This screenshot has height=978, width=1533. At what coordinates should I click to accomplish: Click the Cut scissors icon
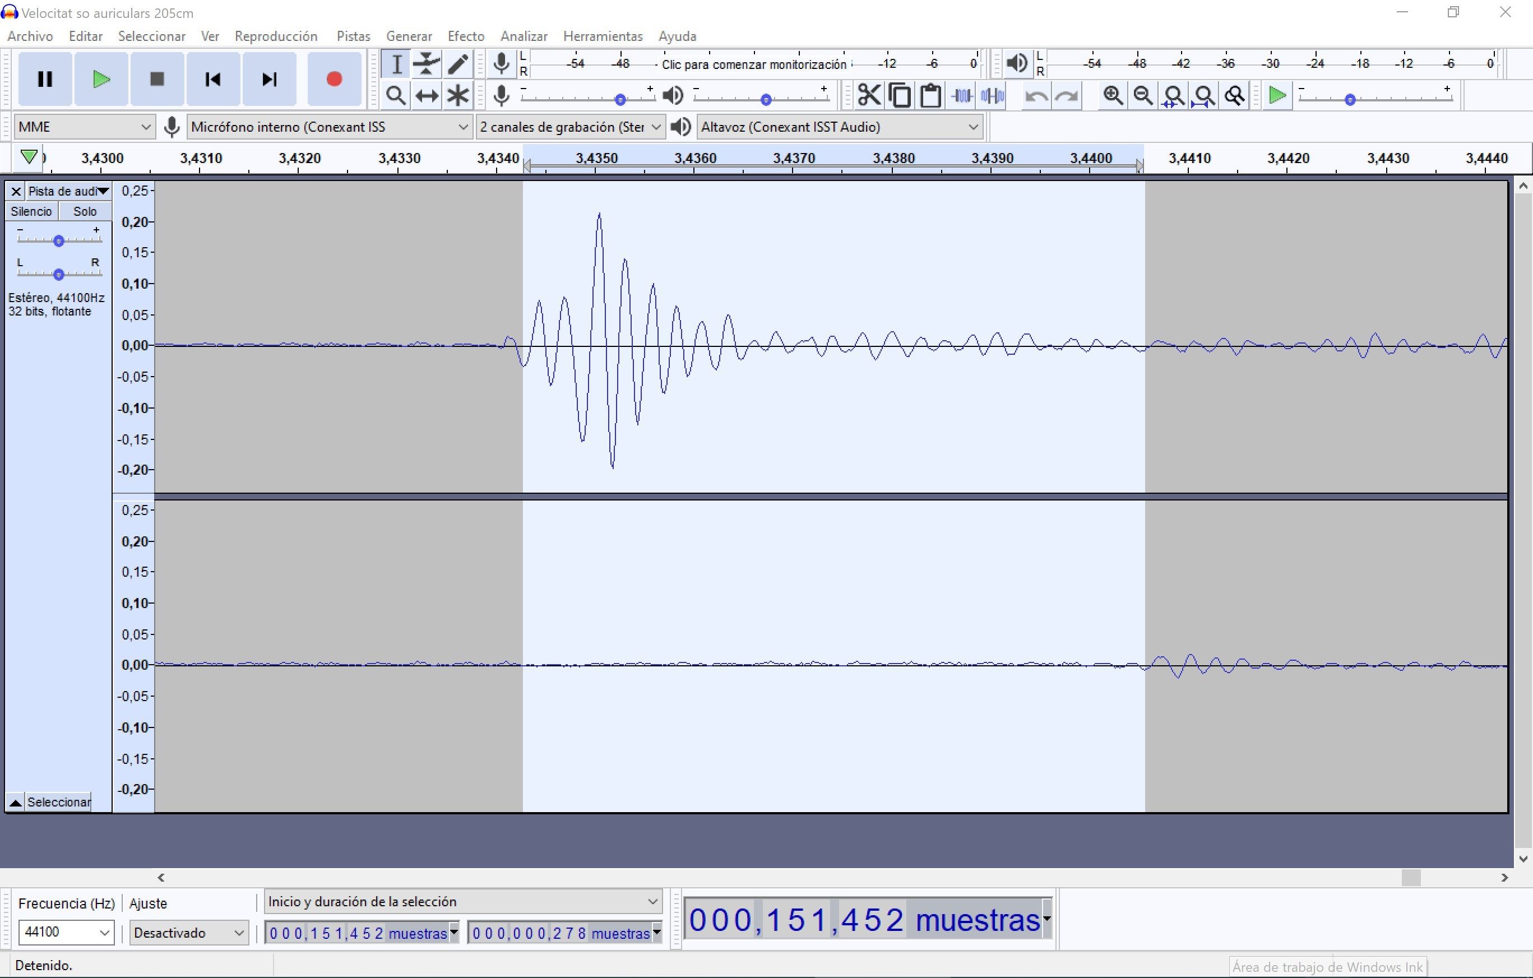click(x=869, y=95)
